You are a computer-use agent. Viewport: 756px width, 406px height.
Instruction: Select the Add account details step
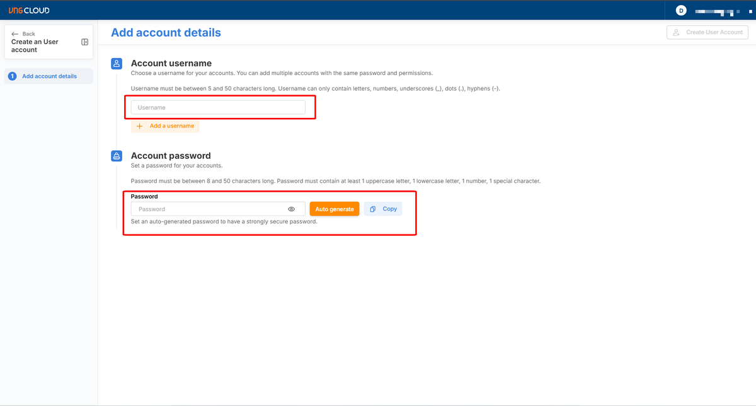49,76
